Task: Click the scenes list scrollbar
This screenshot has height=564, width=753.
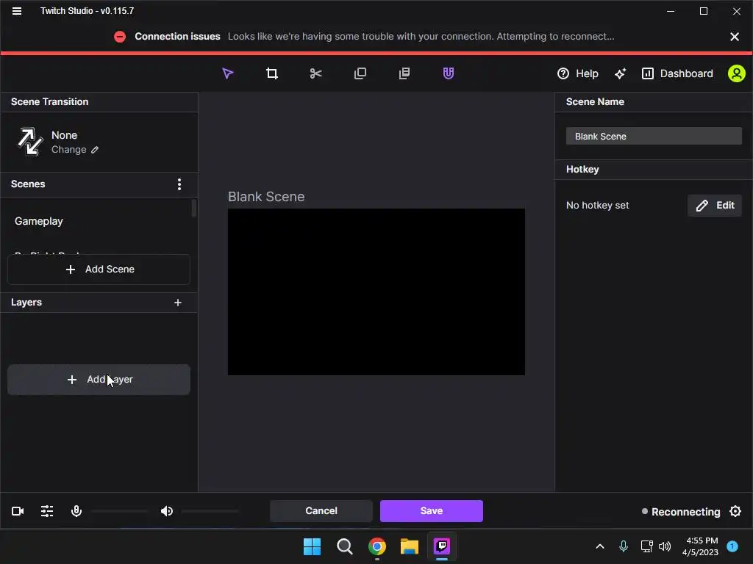Action: pyautogui.click(x=194, y=208)
